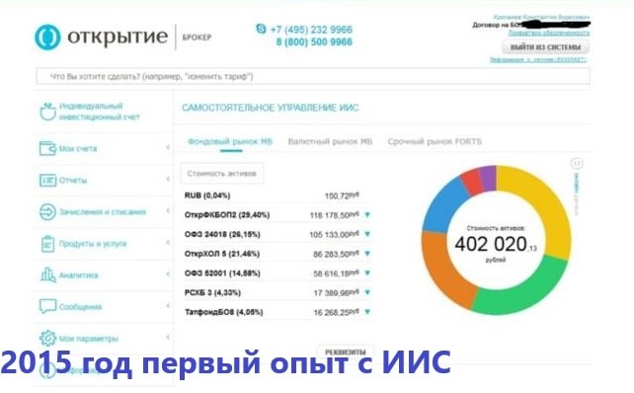Open Мои счета menu item
The image size is (634, 393).
pos(78,149)
